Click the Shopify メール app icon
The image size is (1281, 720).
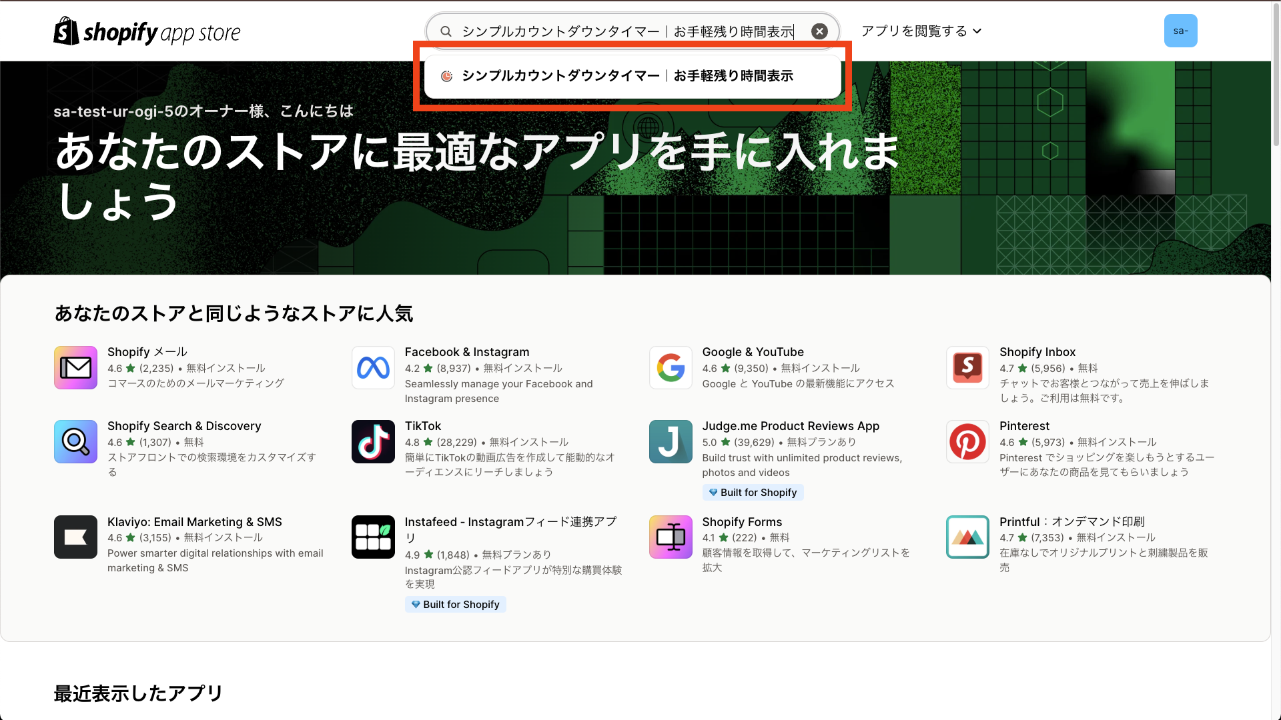click(75, 367)
